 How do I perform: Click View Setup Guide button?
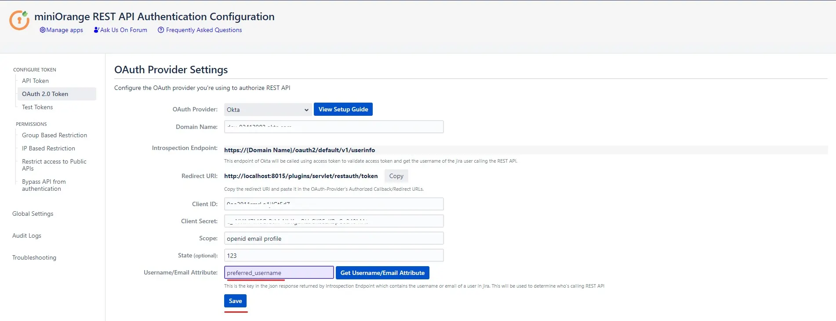pyautogui.click(x=343, y=109)
